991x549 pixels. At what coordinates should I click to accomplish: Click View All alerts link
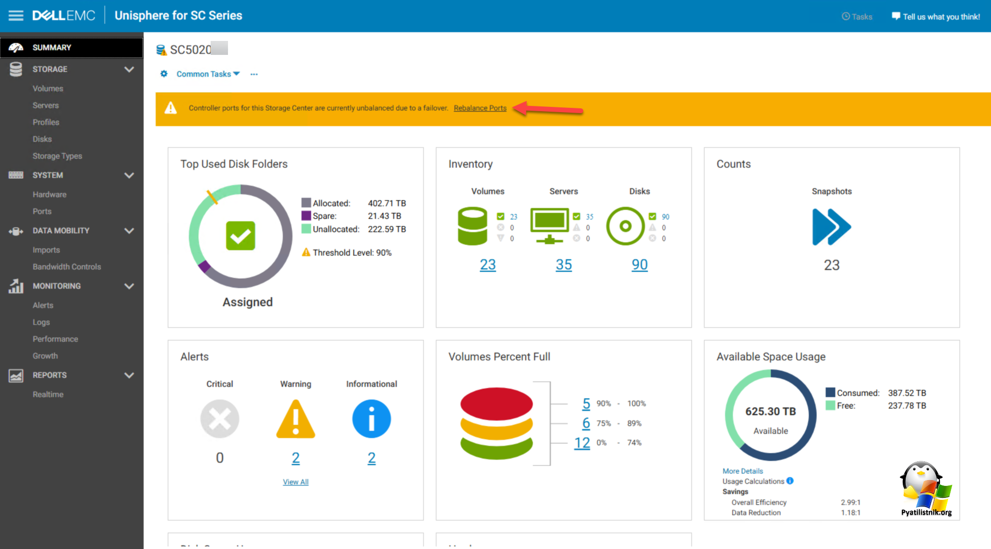click(x=295, y=482)
